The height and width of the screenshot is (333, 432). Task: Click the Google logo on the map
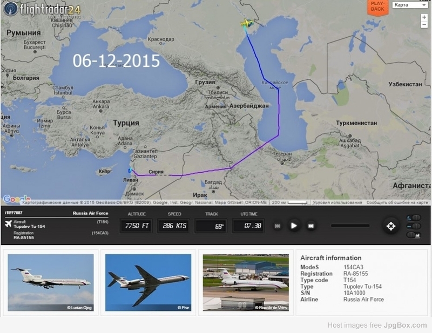17,199
